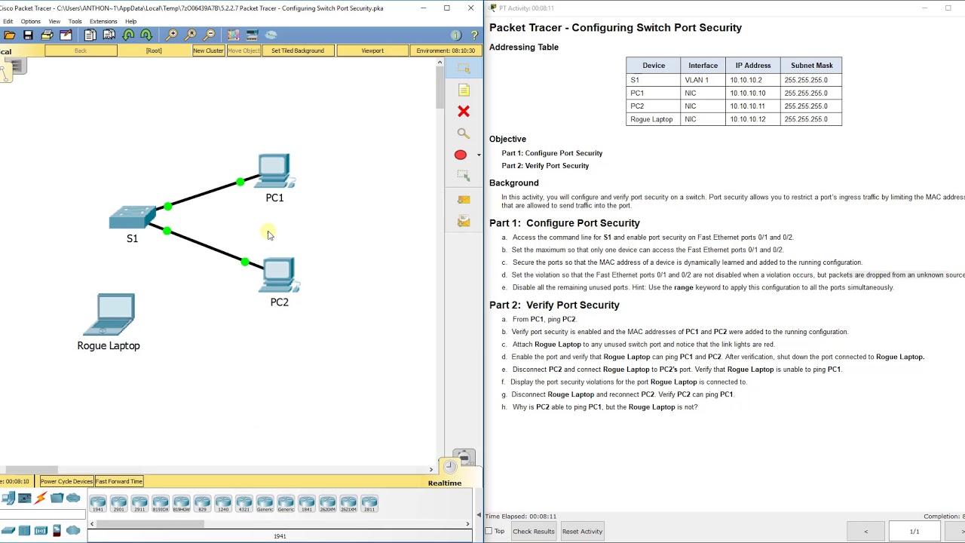Select the 2901 router device
The height and width of the screenshot is (543, 965).
[118, 504]
